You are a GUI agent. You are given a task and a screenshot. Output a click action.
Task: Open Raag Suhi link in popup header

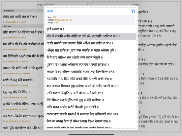point(56,23)
